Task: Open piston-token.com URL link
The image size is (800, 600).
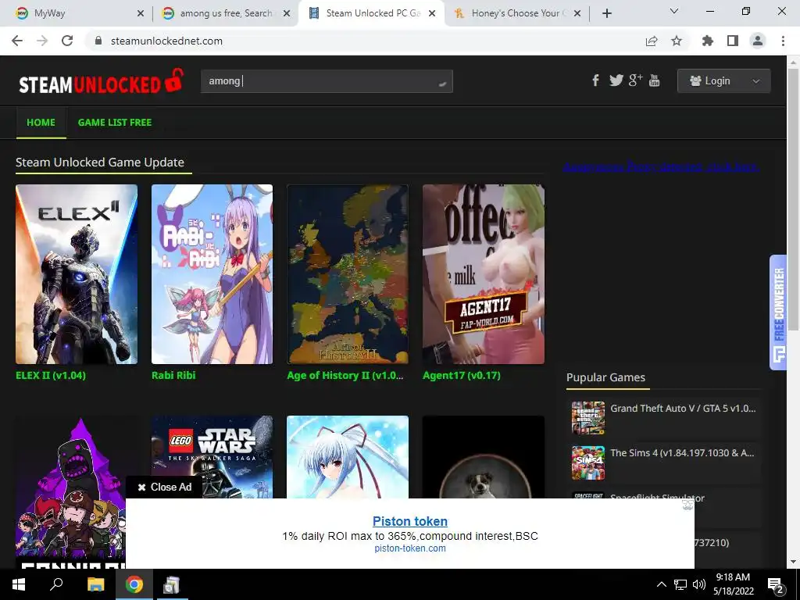Action: click(410, 548)
